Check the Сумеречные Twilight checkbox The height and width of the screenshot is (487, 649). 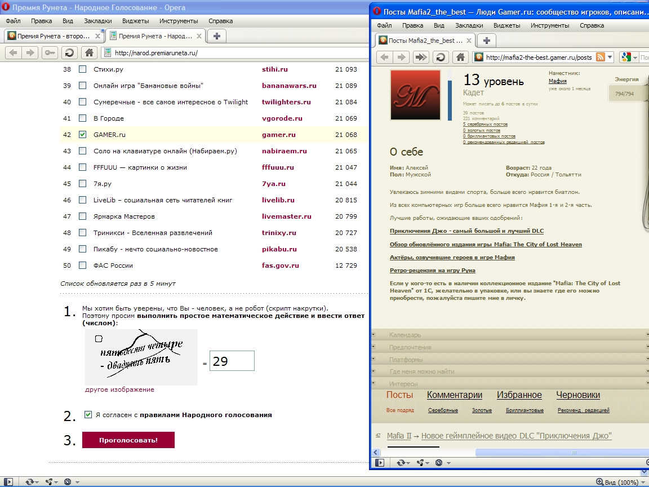[83, 102]
